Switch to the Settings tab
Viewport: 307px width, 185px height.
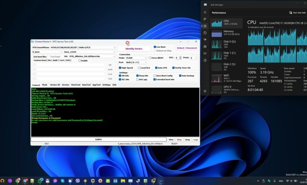(106, 85)
